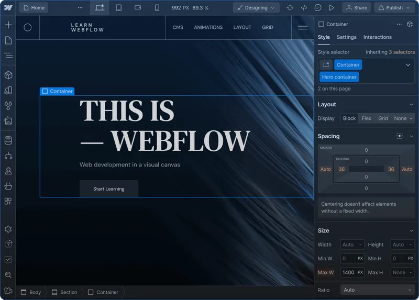
Task: Open Container panel three-dots options
Action: pos(399,24)
